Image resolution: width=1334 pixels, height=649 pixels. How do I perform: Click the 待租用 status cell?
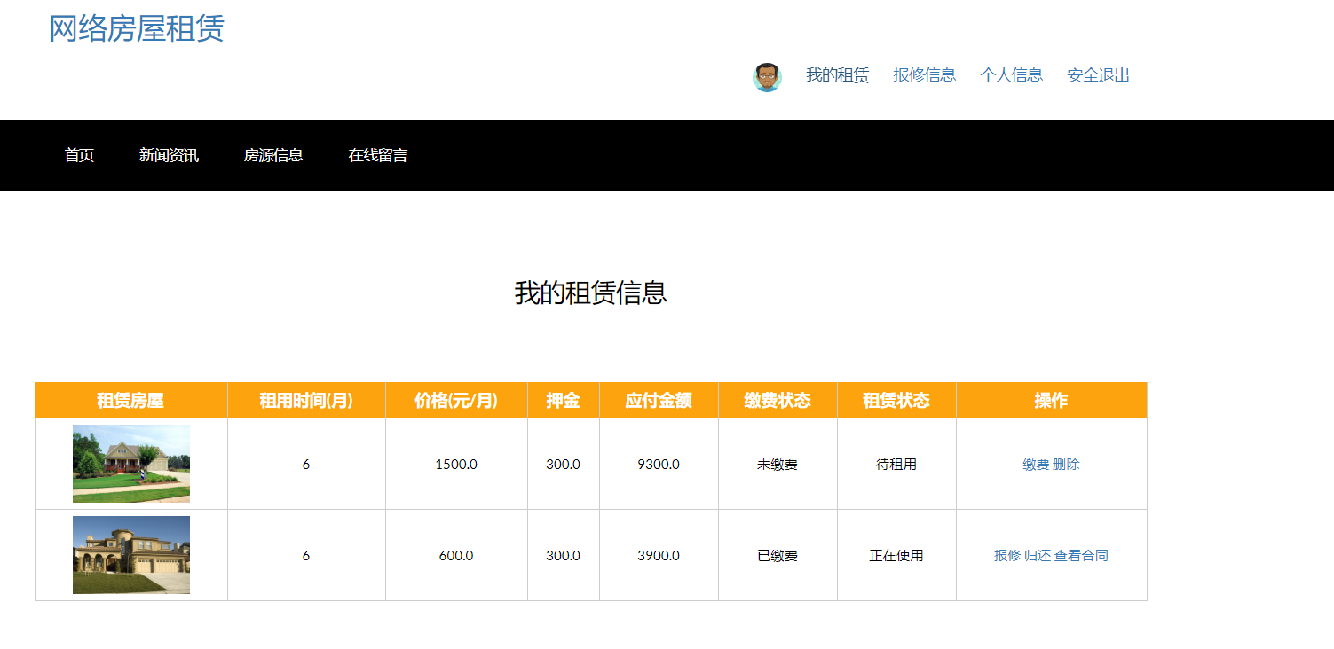896,465
